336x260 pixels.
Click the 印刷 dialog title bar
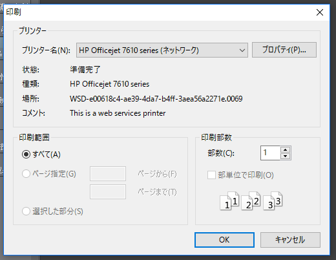click(x=160, y=12)
